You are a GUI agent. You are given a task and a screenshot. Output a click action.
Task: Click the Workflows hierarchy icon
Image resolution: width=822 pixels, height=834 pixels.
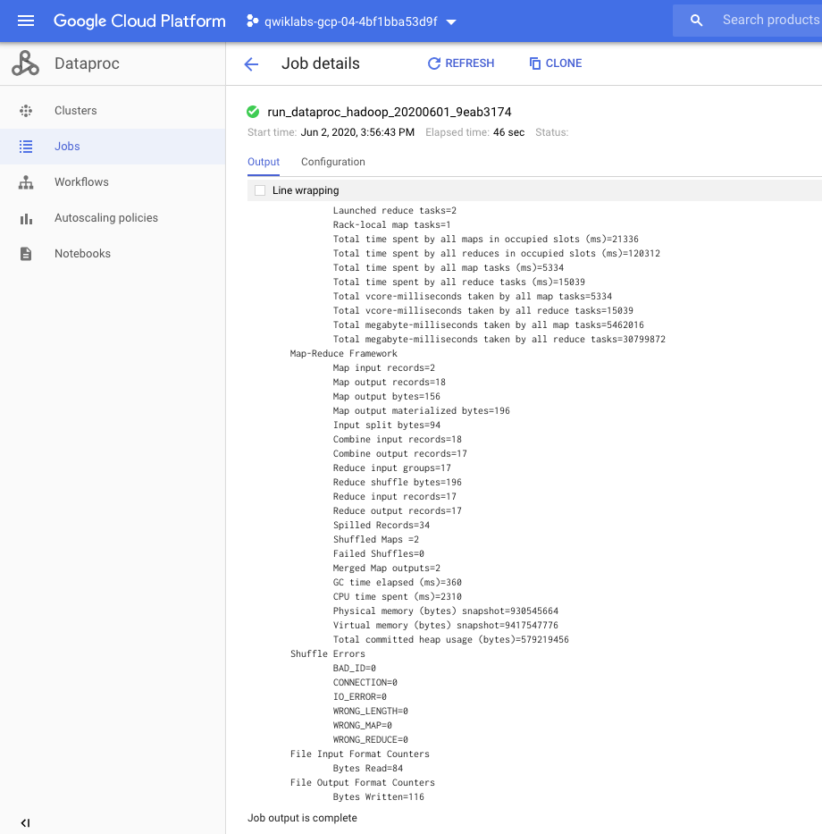pos(26,181)
